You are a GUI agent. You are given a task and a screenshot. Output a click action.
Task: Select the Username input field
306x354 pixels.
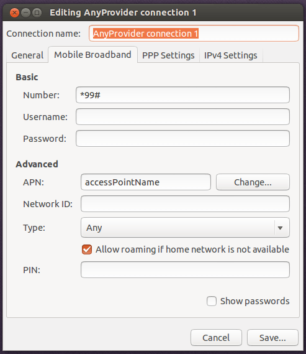tap(182, 117)
